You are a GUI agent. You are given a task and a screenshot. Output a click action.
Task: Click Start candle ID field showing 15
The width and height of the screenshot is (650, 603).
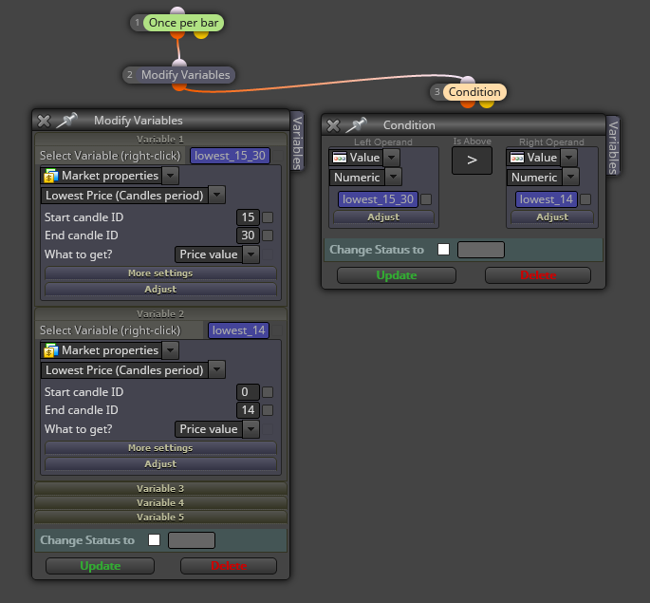(x=248, y=217)
